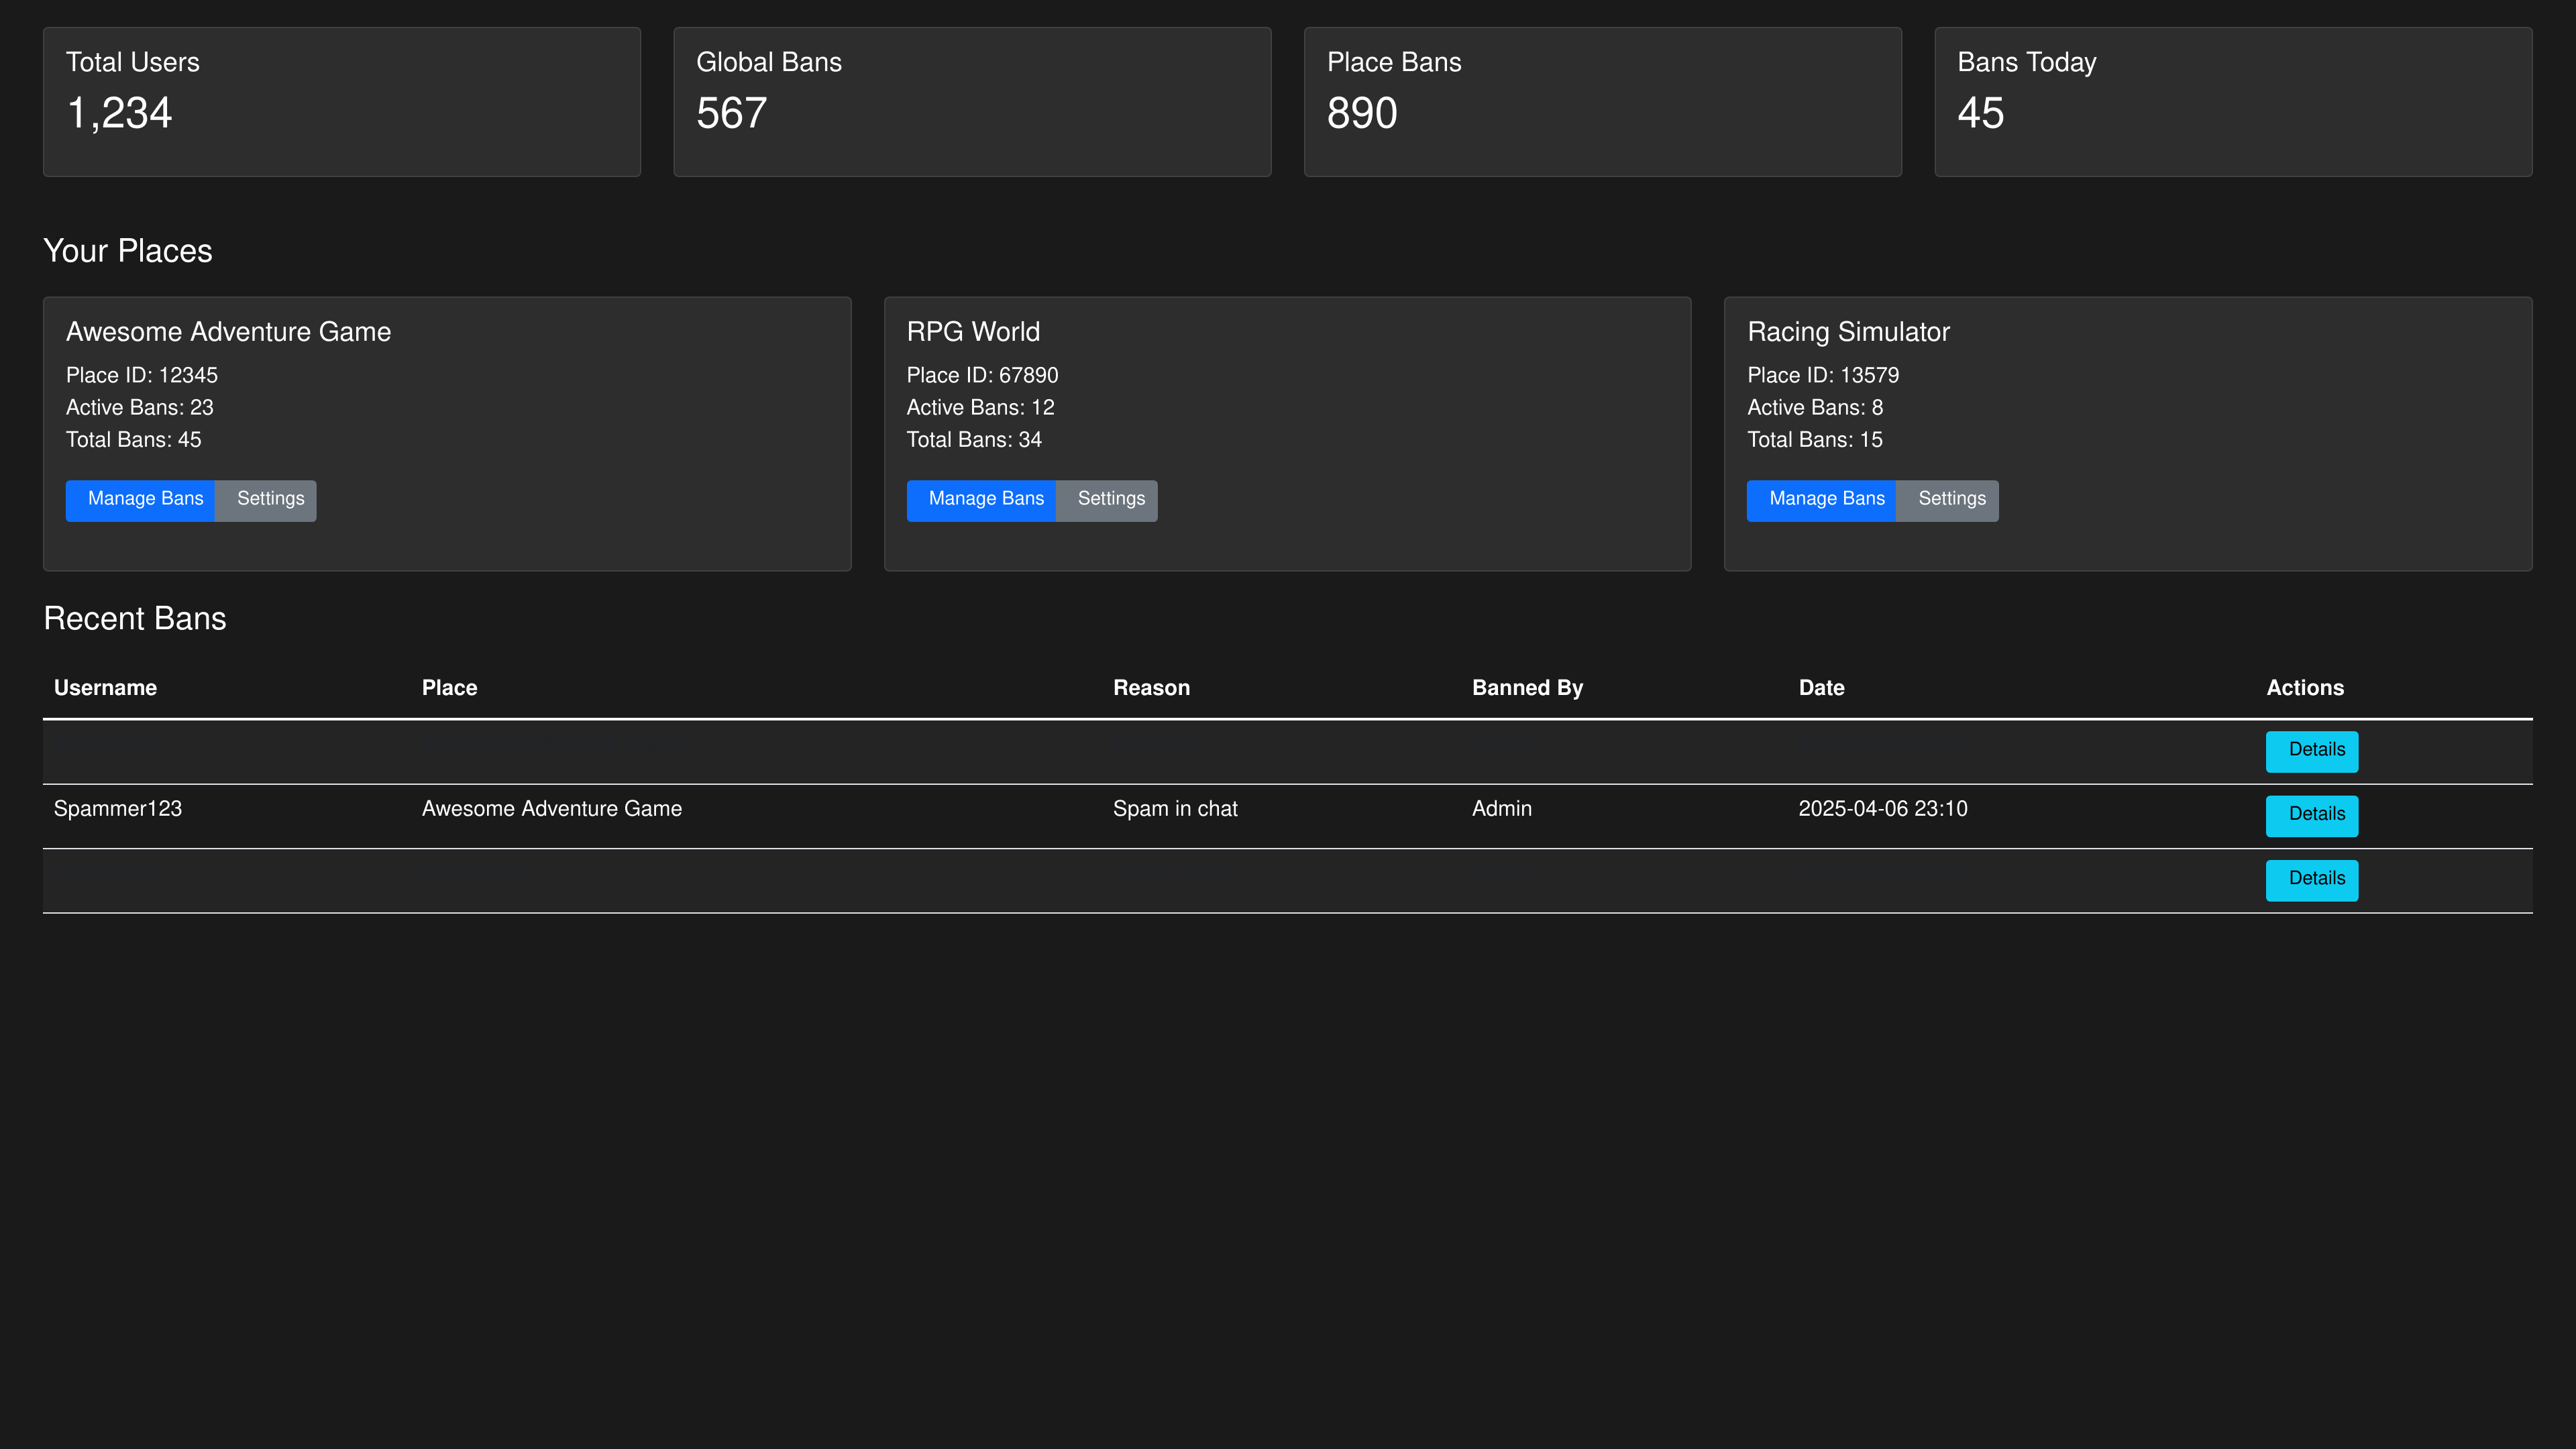
Task: Open RPG World Settings
Action: (1107, 500)
